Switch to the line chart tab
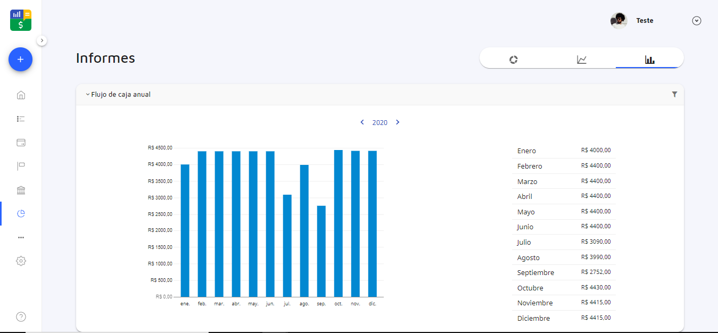The height and width of the screenshot is (333, 718). click(581, 60)
